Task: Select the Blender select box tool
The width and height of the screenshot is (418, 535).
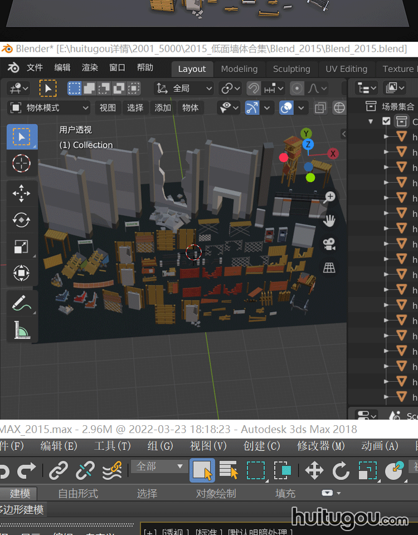Action: click(x=22, y=137)
